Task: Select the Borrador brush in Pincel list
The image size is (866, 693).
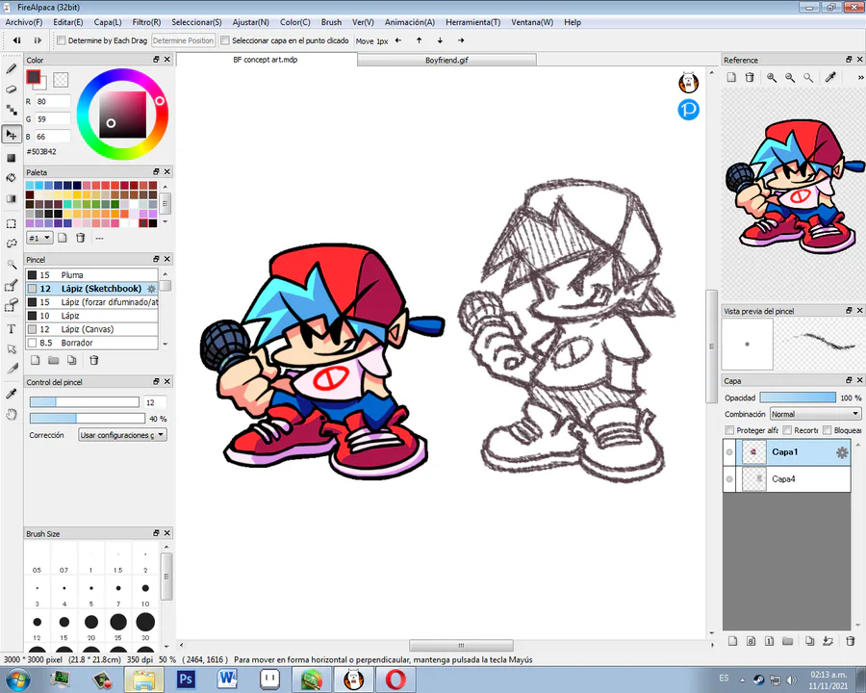Action: [x=77, y=343]
